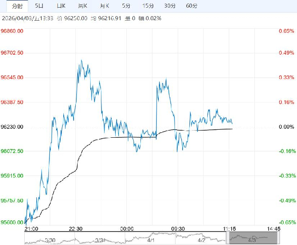
Task: Switch to 周K weekly candlestick view
Action: pos(82,6)
